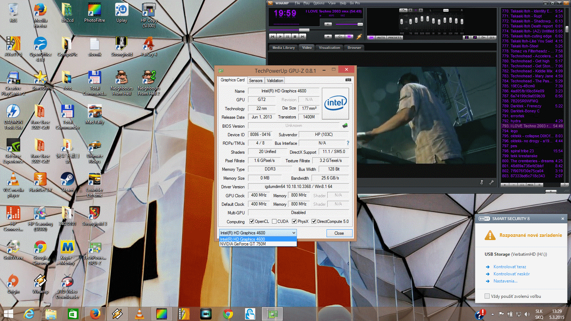Pause playback in Winamp
571x321 pixels.
tap(288, 36)
